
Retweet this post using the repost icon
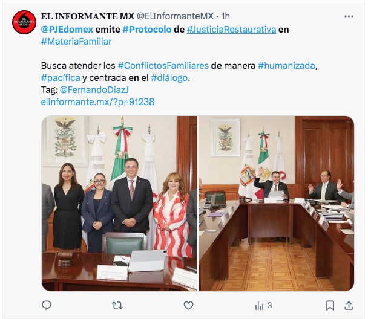[117, 306]
